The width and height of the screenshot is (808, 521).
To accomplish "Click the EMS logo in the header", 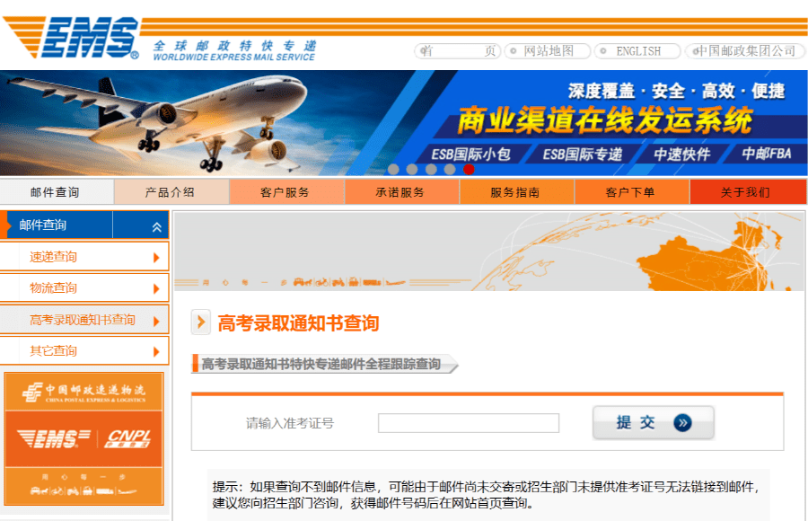I will 85,36.
